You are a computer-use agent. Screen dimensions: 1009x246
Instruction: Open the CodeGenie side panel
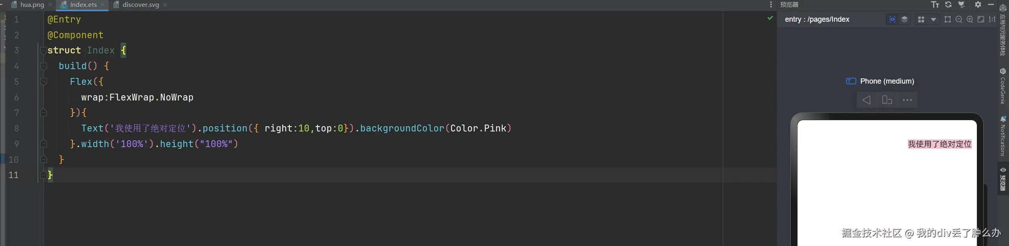tap(1003, 86)
